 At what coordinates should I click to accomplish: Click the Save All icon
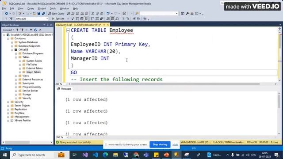tap(43, 14)
